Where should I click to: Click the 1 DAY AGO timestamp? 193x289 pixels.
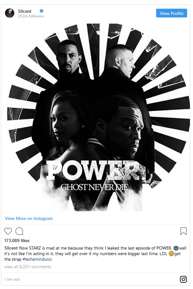click(12, 279)
